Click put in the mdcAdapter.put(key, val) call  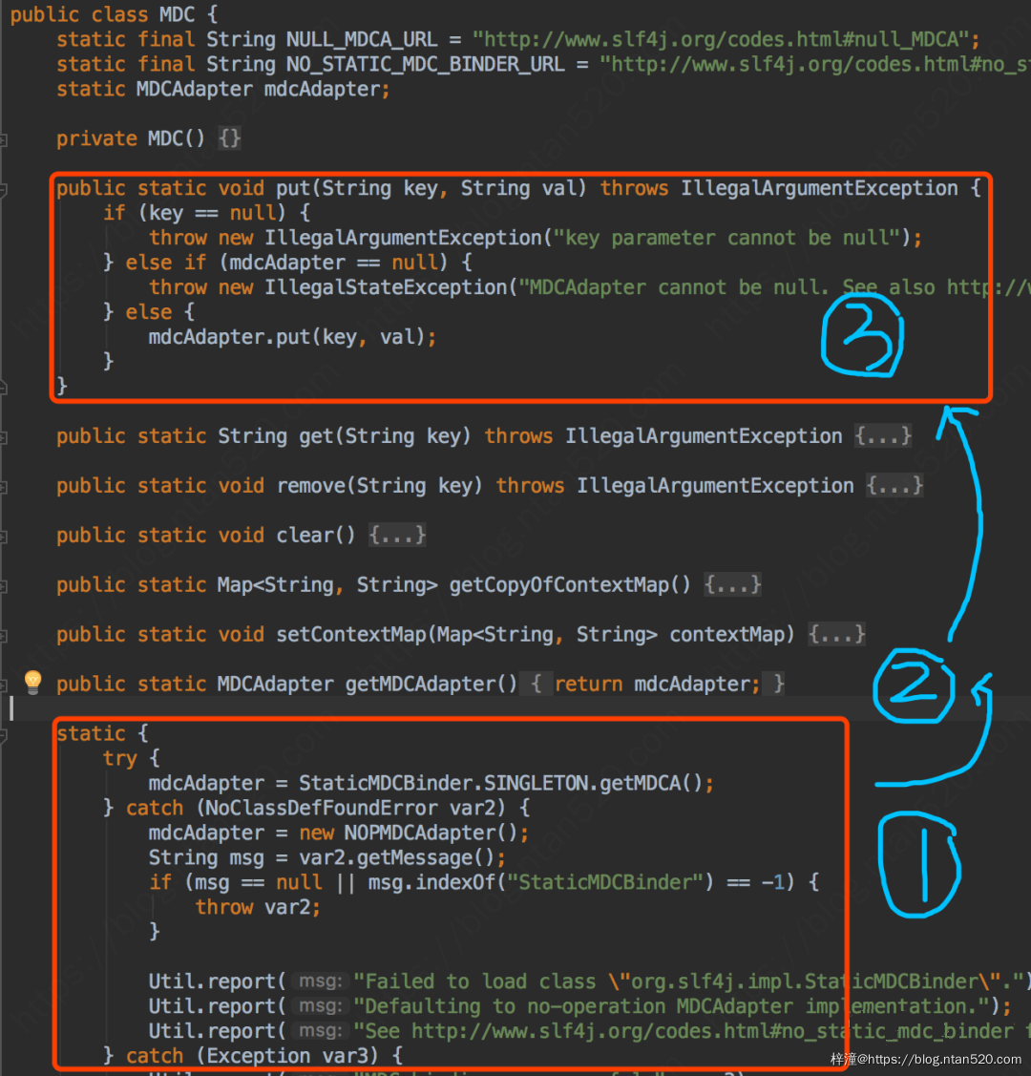pyautogui.click(x=293, y=337)
